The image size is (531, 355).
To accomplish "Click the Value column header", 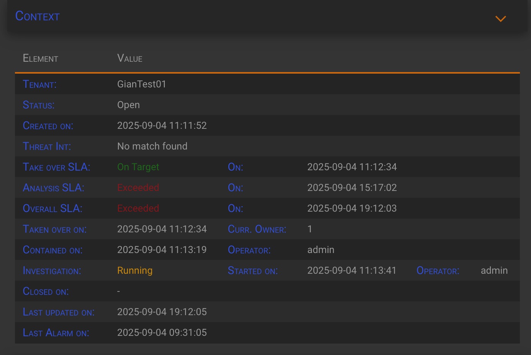I will pyautogui.click(x=130, y=59).
